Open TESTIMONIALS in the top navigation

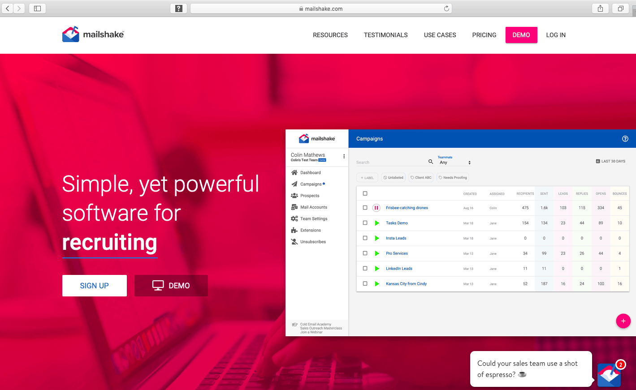[386, 35]
